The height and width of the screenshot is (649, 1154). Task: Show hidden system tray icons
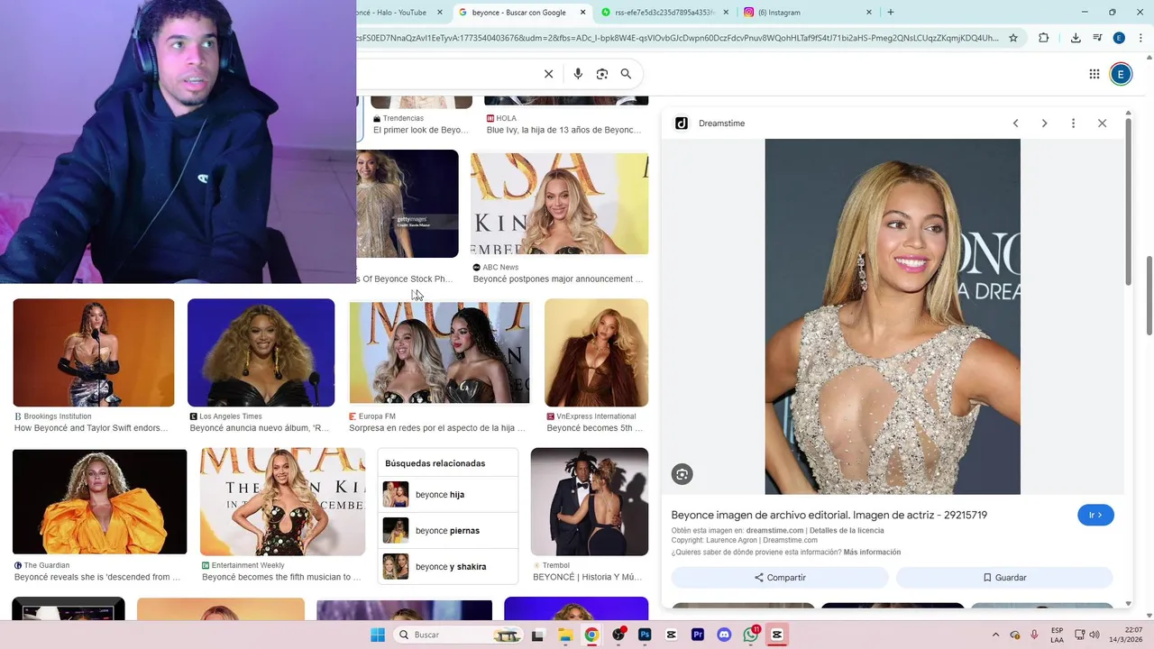coord(995,635)
